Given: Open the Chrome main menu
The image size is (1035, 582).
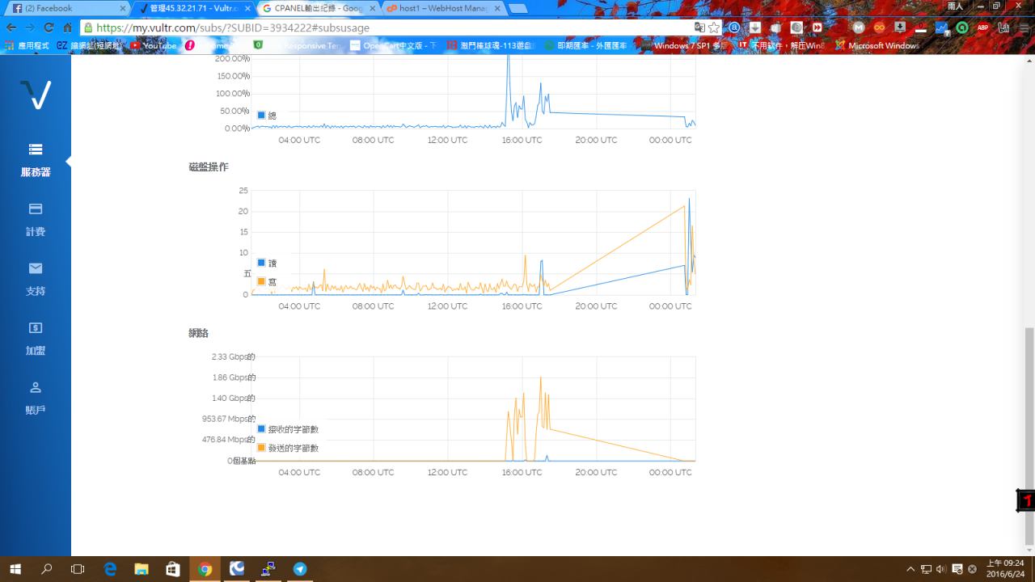Looking at the screenshot, I should click(1024, 27).
